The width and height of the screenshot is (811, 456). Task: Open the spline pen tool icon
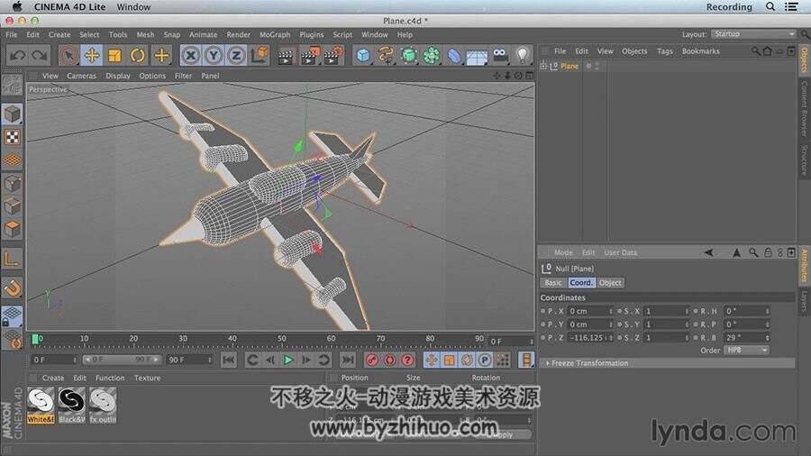386,55
